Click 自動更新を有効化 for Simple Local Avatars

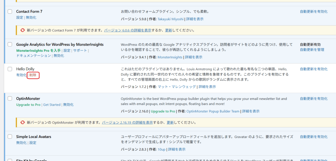pos(314,136)
